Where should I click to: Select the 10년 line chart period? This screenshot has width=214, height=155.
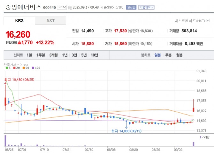pos(95,55)
